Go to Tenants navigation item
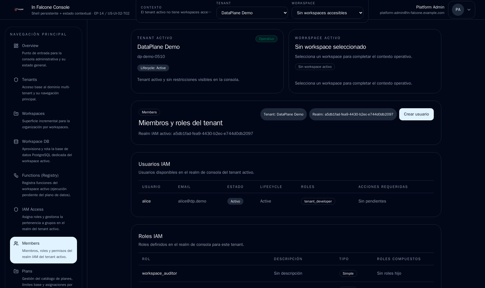Image resolution: width=485 pixels, height=288 pixels. [x=43, y=89]
